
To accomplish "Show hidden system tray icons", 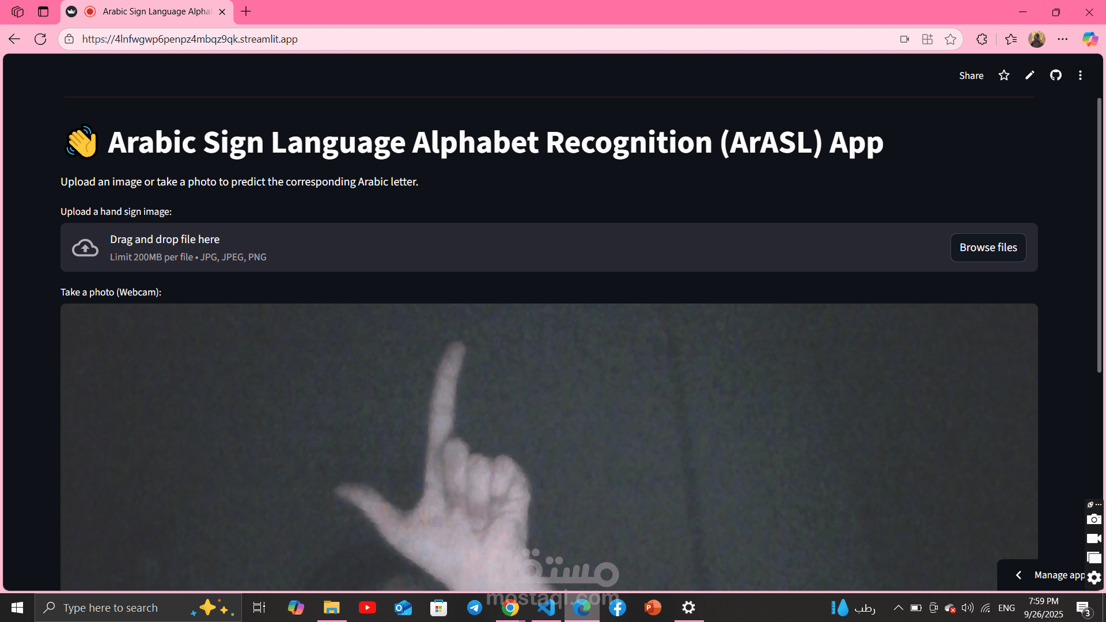I will point(898,608).
